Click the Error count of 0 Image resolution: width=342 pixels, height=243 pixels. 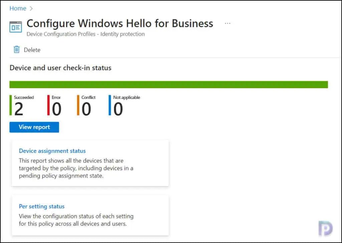56,108
